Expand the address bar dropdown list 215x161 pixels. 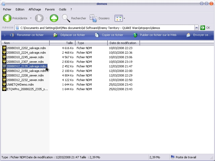point(196,28)
